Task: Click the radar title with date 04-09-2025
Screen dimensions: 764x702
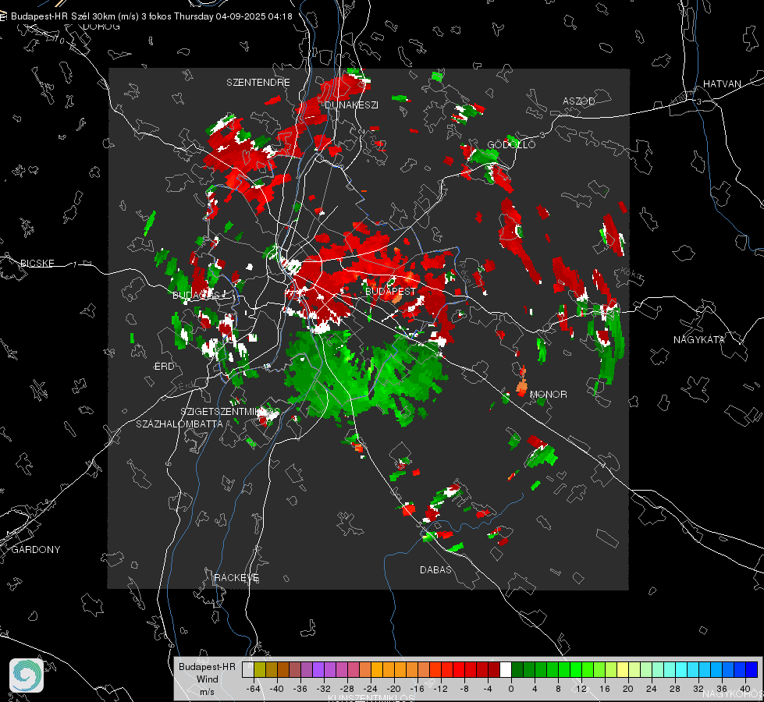Action: tap(151, 16)
